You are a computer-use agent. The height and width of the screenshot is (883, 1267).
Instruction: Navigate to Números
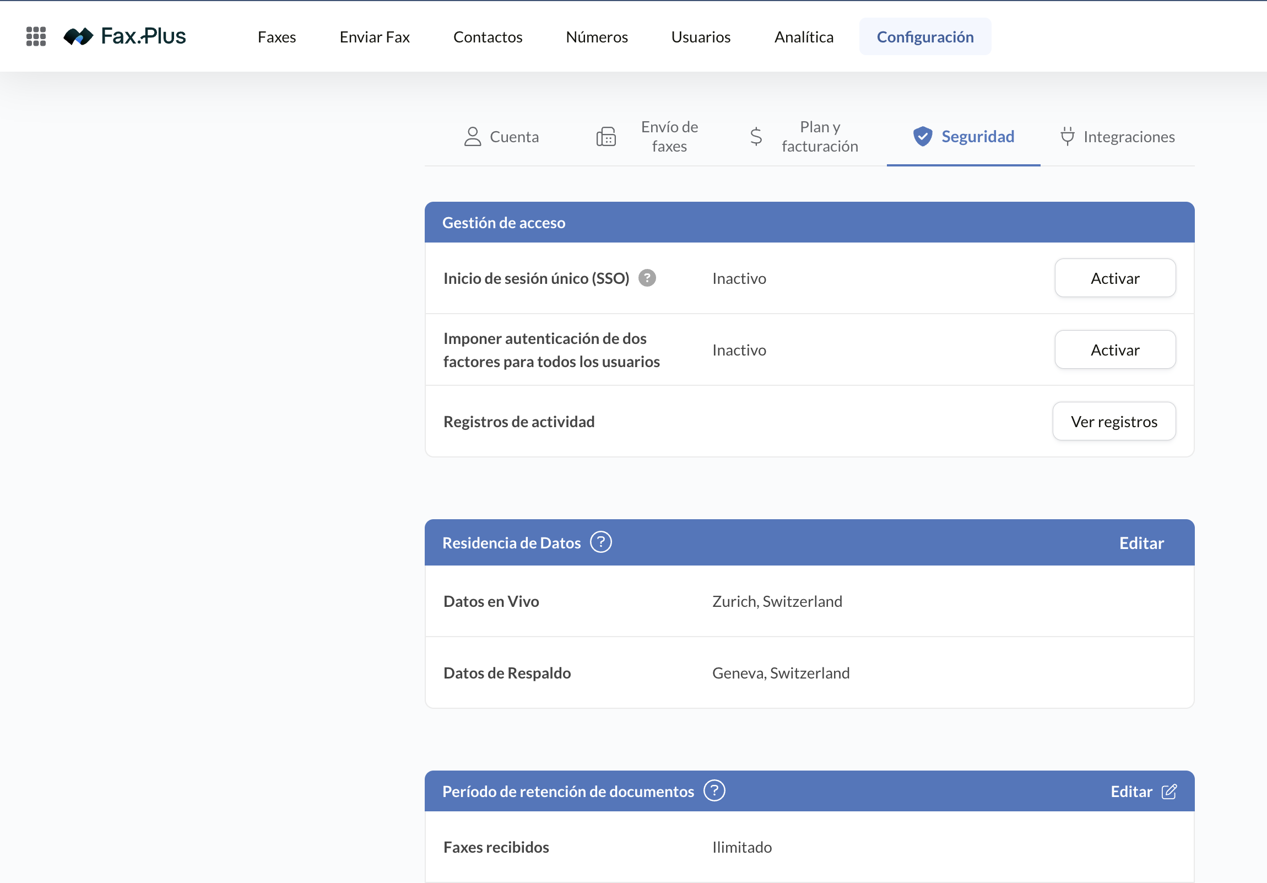coord(597,37)
